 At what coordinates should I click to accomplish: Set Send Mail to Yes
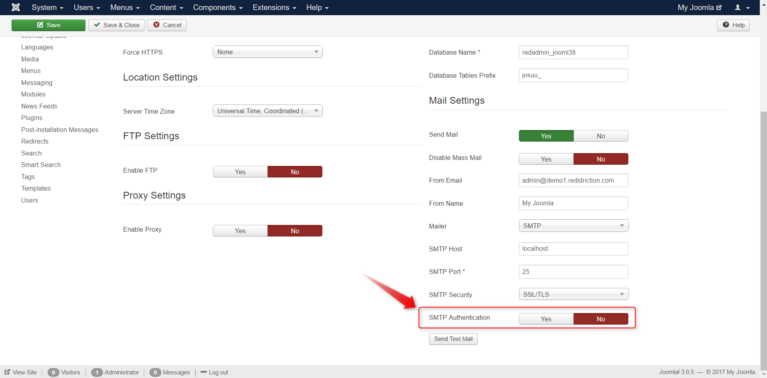[546, 136]
